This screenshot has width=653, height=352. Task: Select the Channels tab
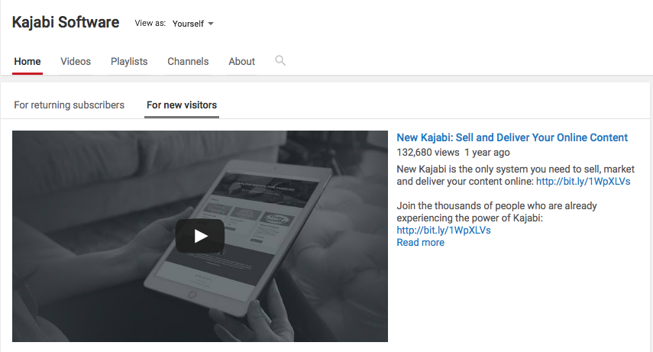coord(188,62)
